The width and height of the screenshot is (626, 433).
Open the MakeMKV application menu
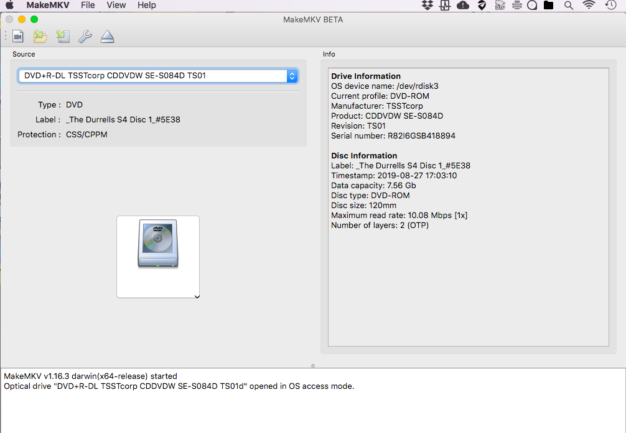point(48,5)
